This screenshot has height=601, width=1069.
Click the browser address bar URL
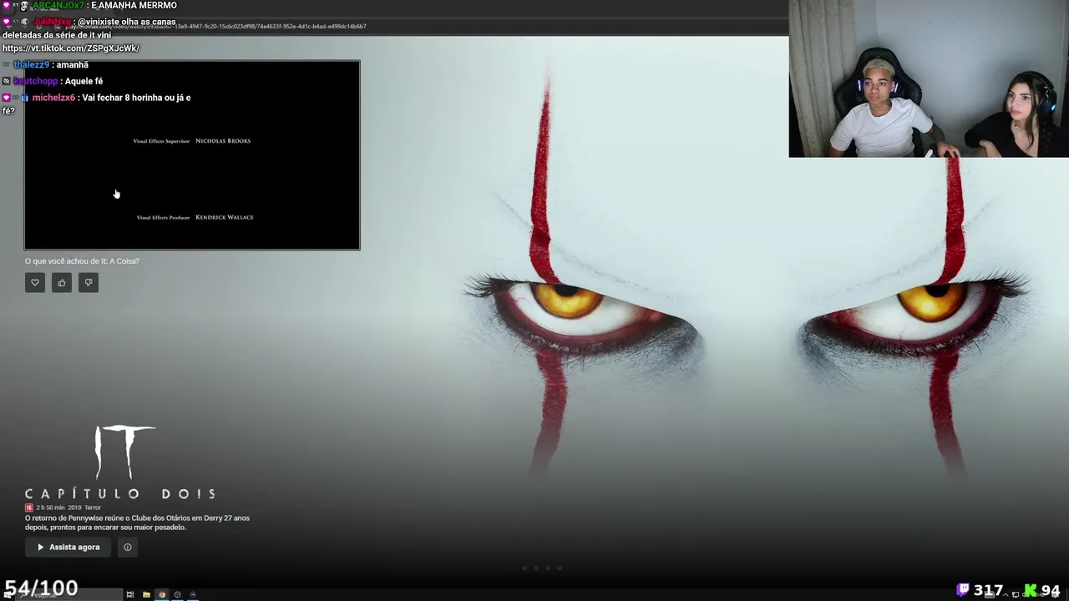pyautogui.click(x=216, y=26)
